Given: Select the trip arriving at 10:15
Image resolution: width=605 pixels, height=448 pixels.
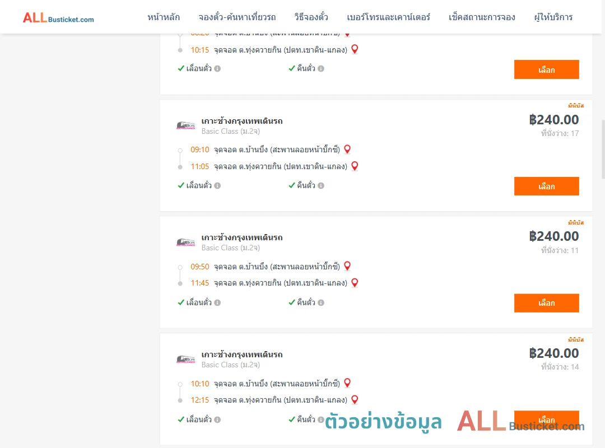Looking at the screenshot, I should pos(546,69).
